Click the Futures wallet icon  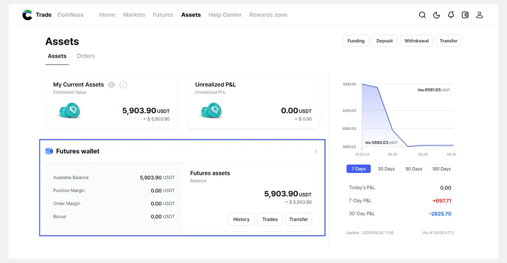[49, 151]
